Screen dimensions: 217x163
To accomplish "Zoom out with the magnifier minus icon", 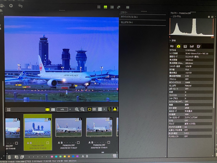I will 82,109.
